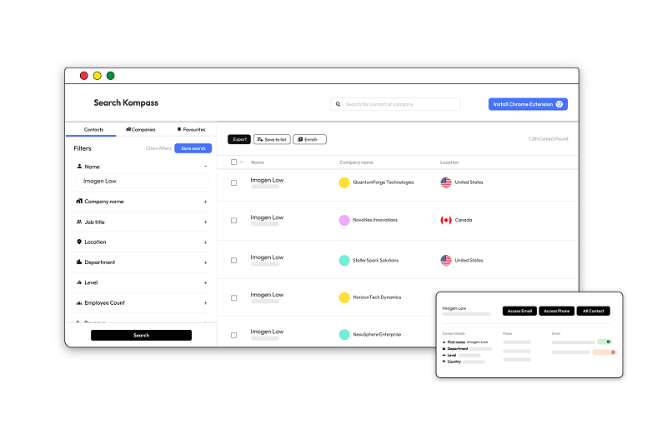
Task: Select the checkbox for NovaNex Innovations row
Action: (x=234, y=221)
